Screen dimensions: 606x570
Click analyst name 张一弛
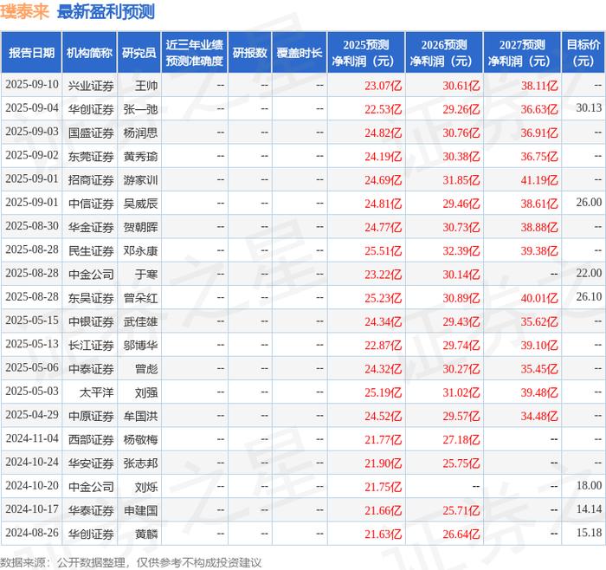point(140,109)
